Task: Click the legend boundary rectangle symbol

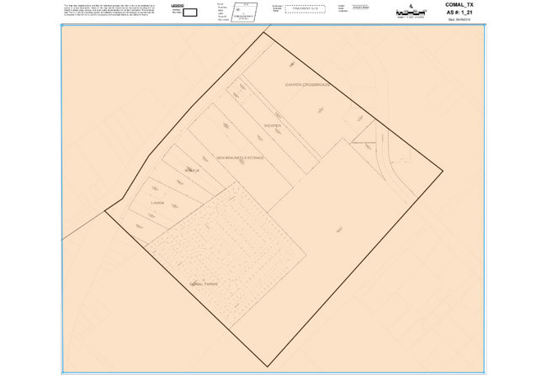Action: point(189,13)
